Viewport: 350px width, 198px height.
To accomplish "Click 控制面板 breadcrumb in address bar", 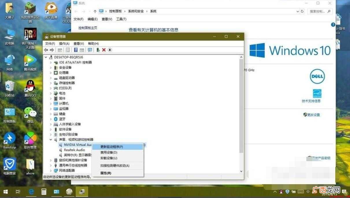I will 116,11.
